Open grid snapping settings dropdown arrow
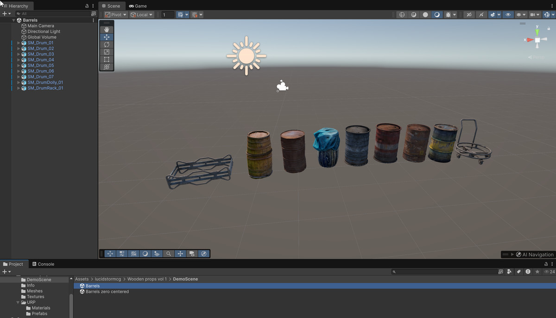 tap(187, 15)
